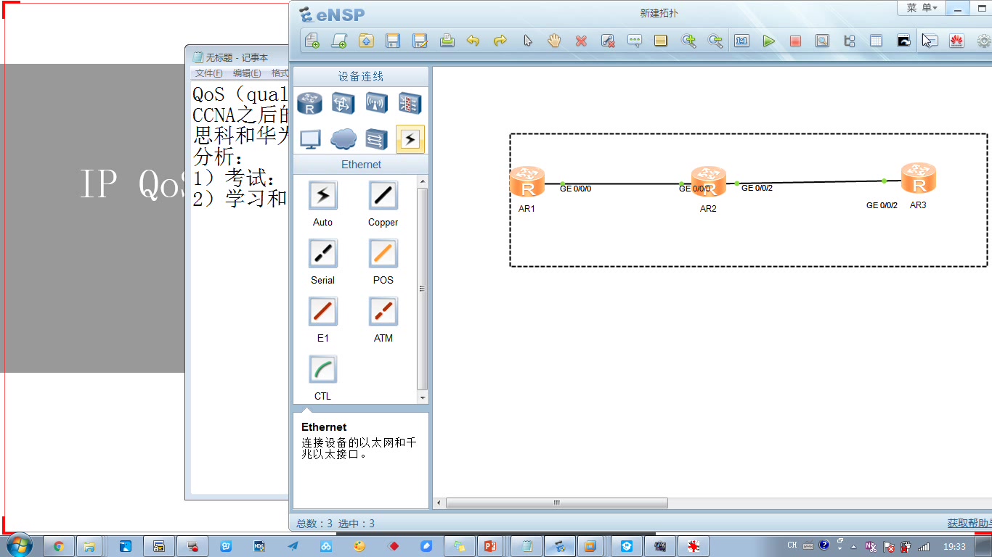
Task: Save the current topology
Action: pyautogui.click(x=393, y=41)
